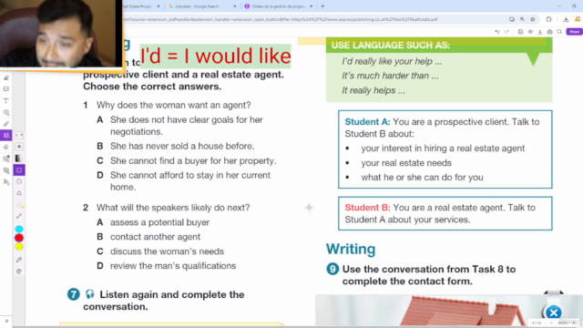
Task: Open the image insert tool
Action: 6,159
